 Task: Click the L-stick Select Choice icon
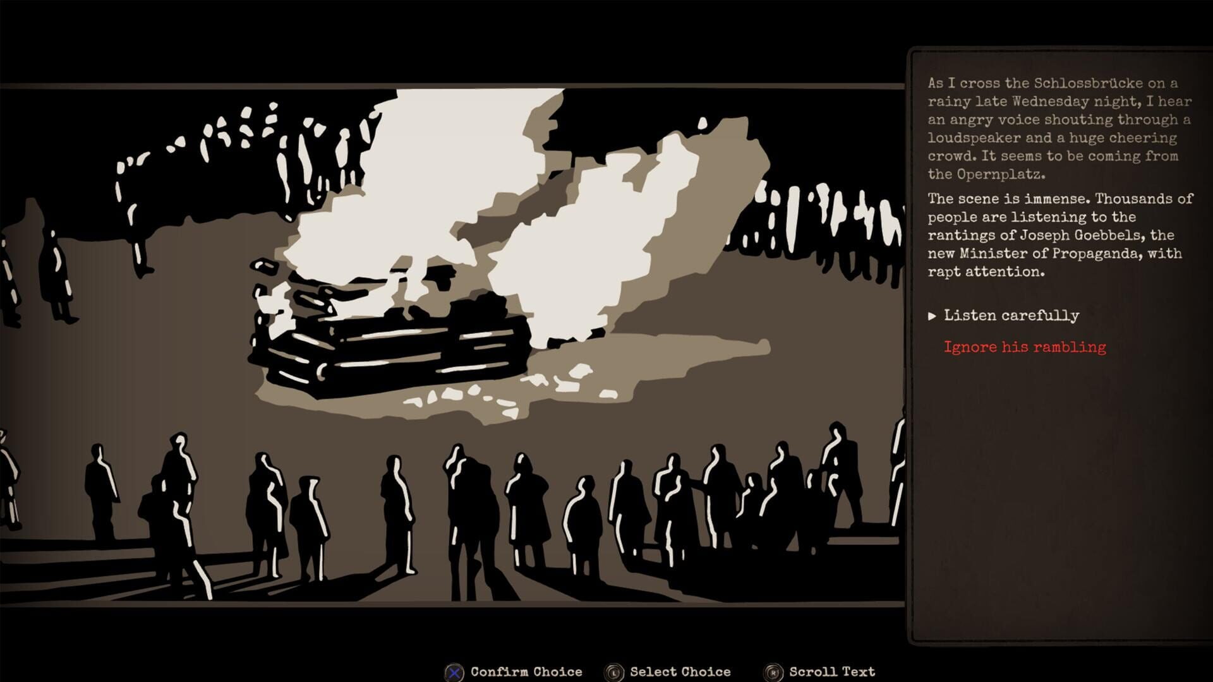[x=615, y=672]
